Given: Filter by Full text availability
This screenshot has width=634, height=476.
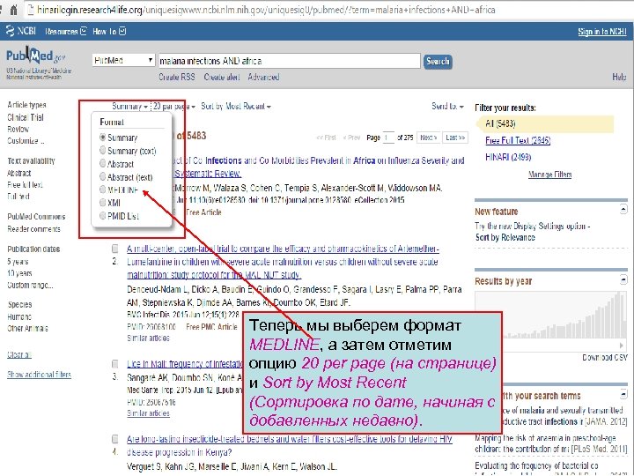Looking at the screenshot, I should [18, 197].
